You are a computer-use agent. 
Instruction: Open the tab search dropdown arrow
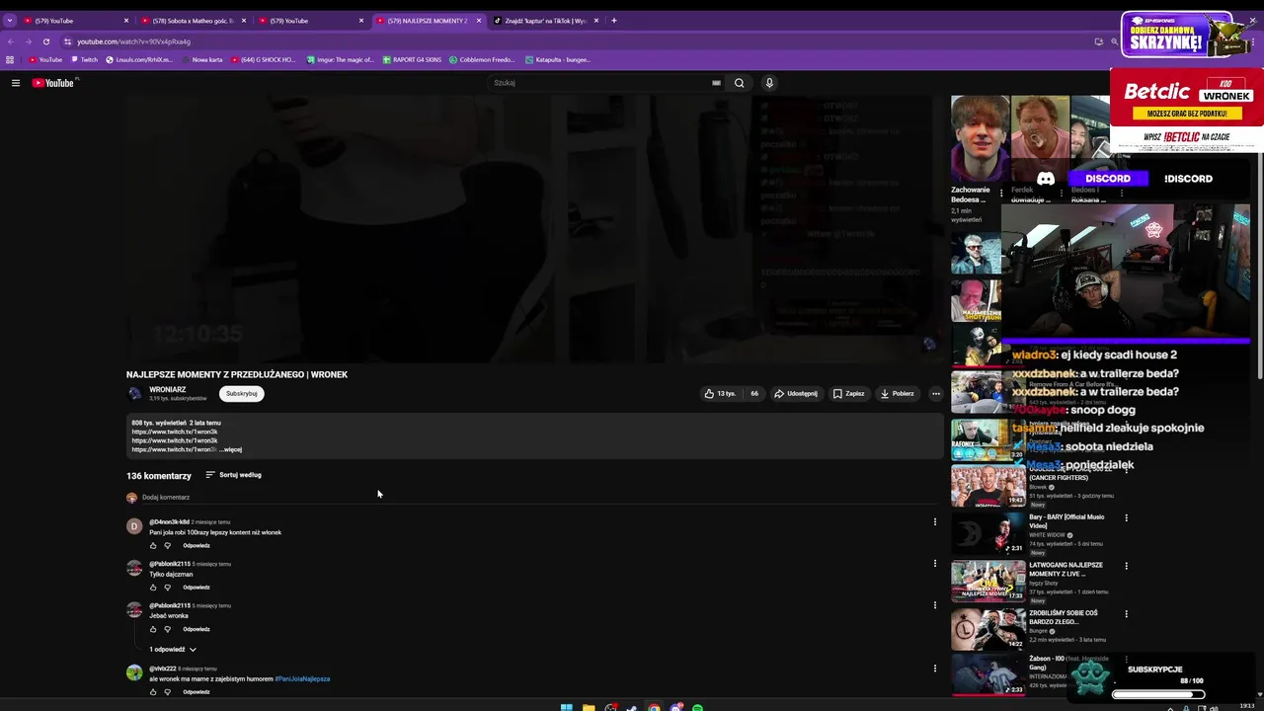coord(10,20)
